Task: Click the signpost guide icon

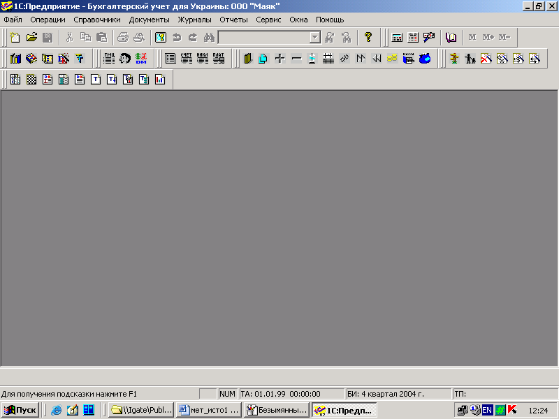Action: tap(453, 59)
